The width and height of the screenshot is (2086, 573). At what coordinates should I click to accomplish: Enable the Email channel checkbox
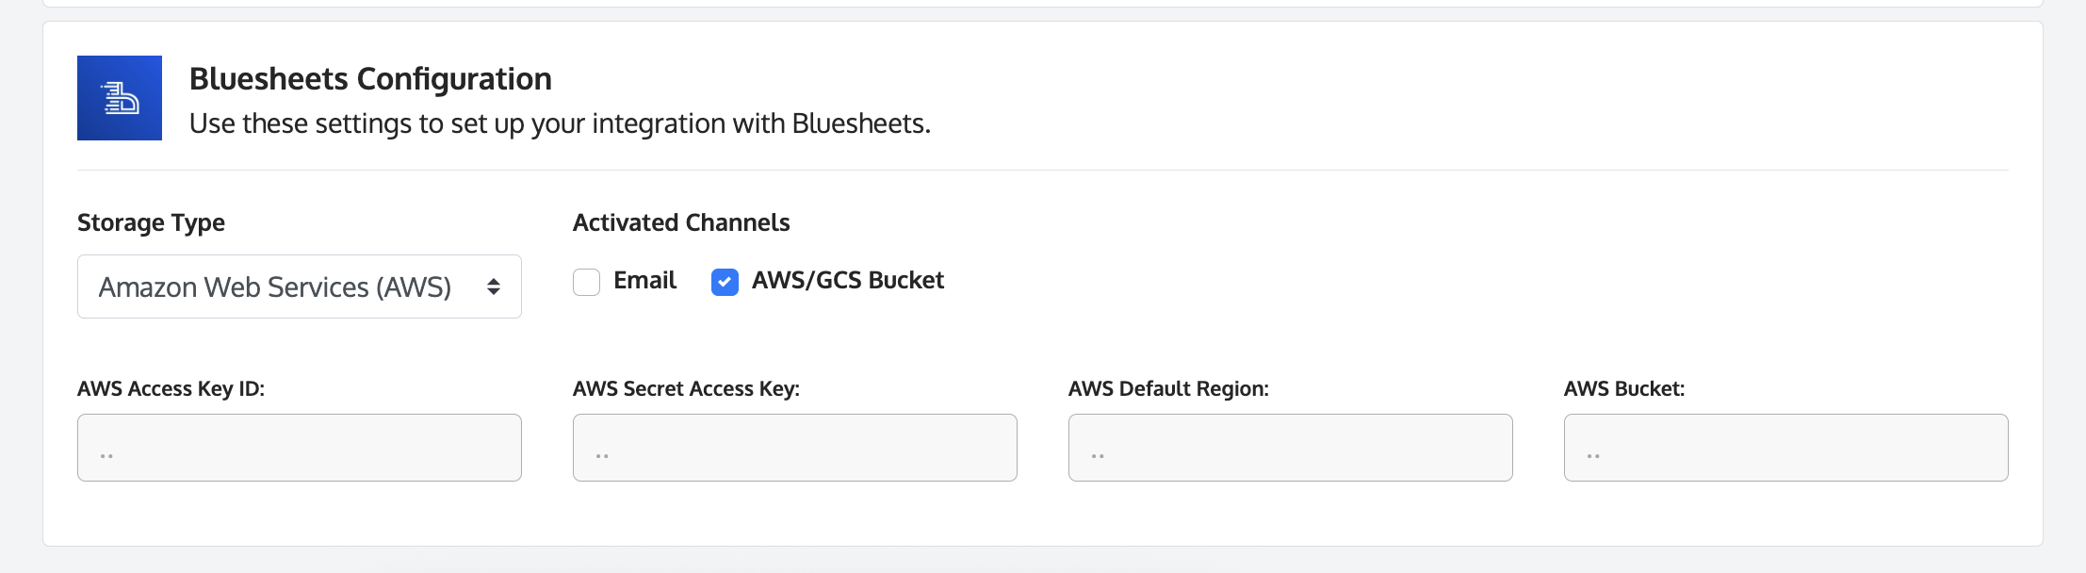pyautogui.click(x=586, y=282)
